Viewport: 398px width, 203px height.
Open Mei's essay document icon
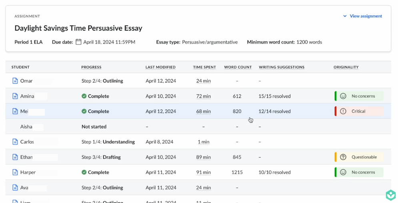[15, 111]
